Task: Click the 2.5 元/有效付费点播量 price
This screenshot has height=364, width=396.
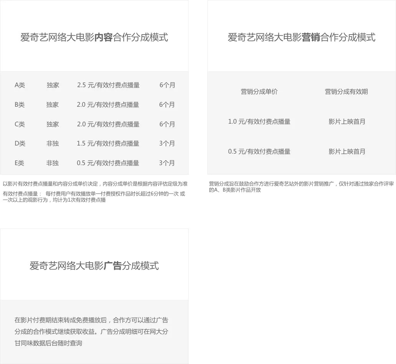Action: [108, 85]
